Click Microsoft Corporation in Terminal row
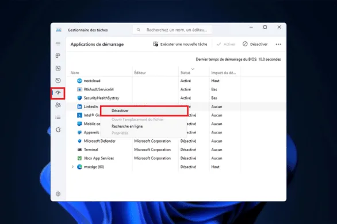 coord(152,150)
